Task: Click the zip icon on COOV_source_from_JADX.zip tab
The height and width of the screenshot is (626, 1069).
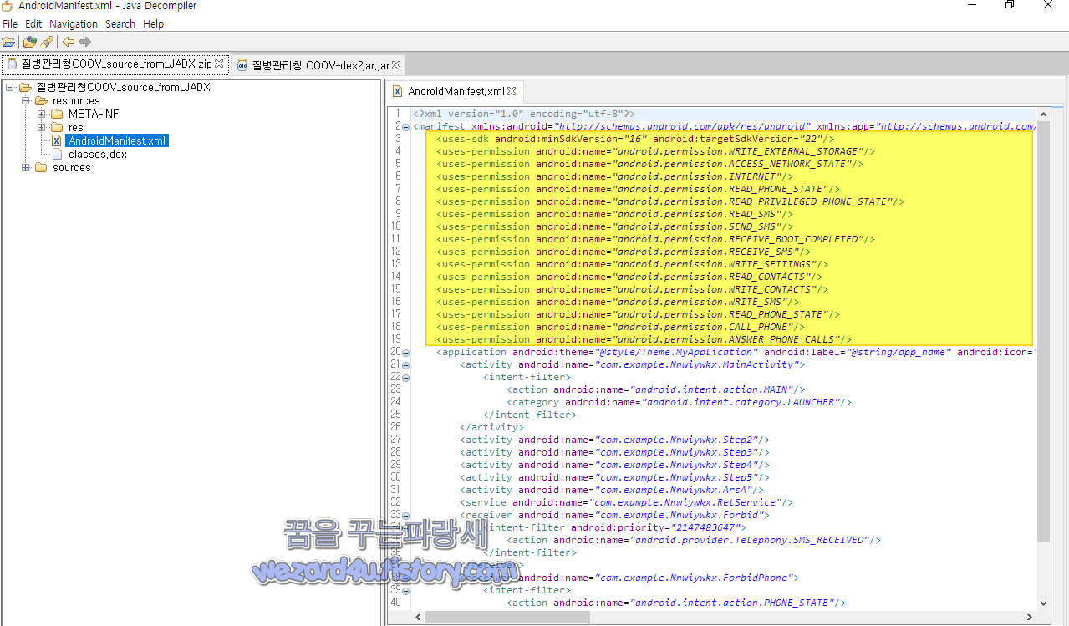Action: pos(13,64)
